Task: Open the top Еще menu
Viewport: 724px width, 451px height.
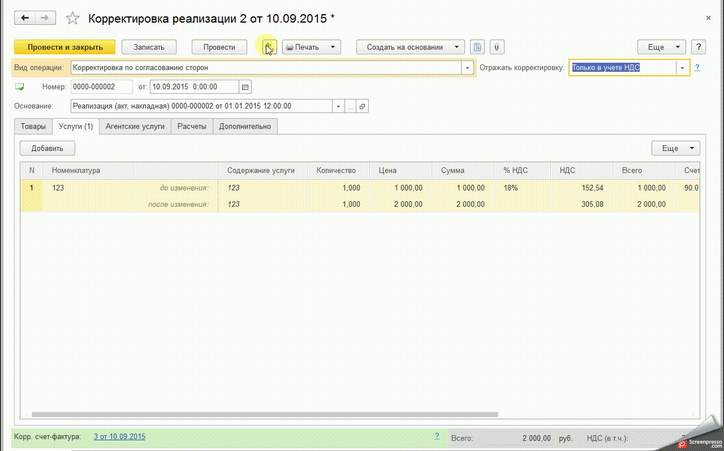Action: click(x=662, y=47)
